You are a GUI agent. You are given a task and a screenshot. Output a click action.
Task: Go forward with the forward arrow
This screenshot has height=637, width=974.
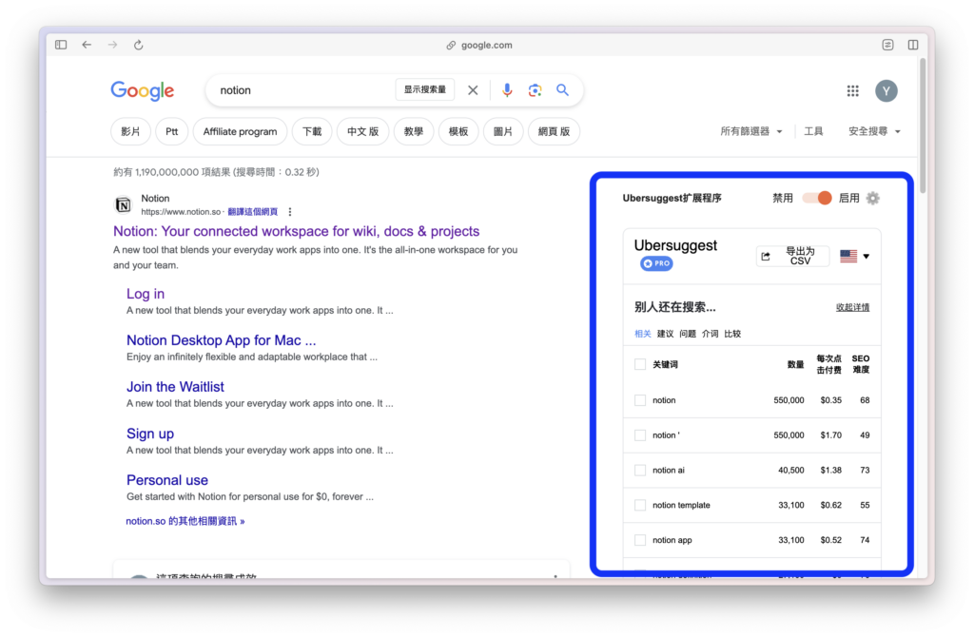click(112, 45)
